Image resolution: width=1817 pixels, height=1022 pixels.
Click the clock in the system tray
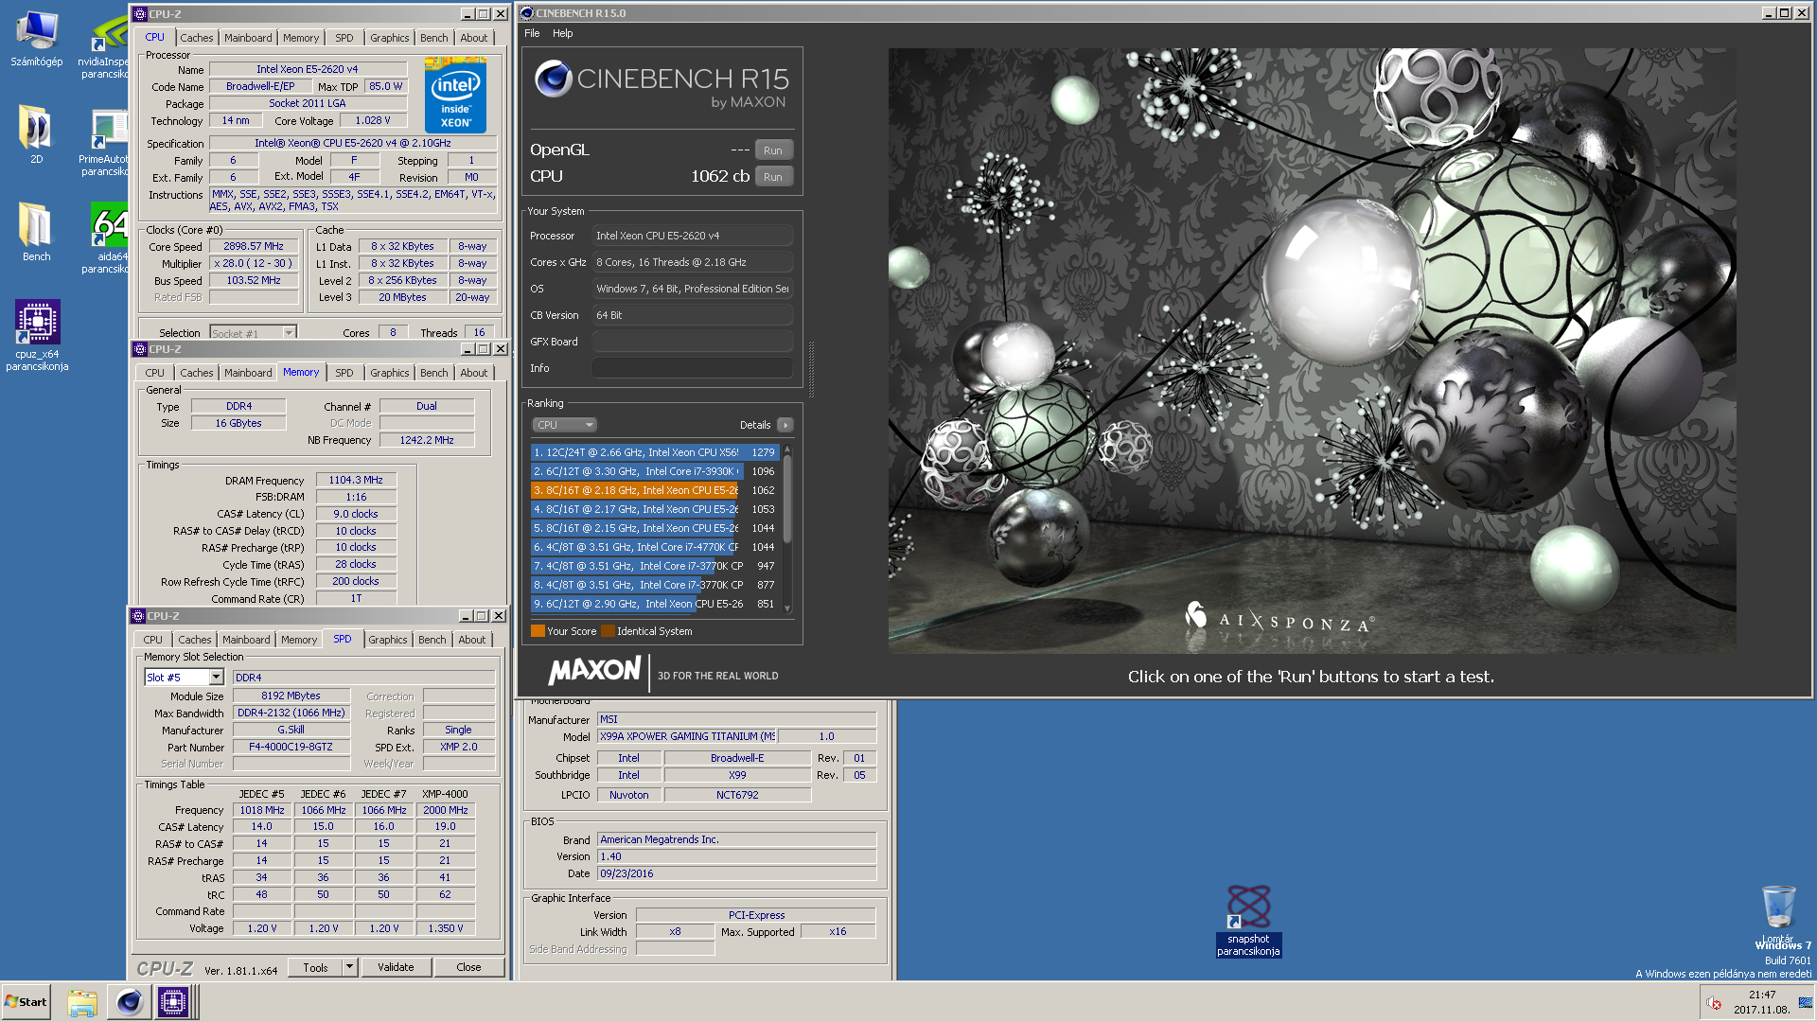(1761, 1002)
